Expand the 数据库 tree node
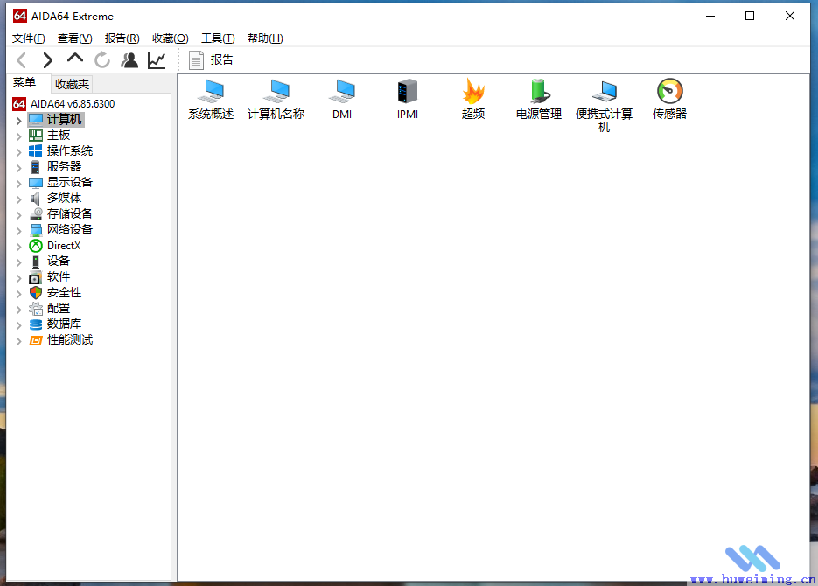This screenshot has height=586, width=818. [x=18, y=324]
